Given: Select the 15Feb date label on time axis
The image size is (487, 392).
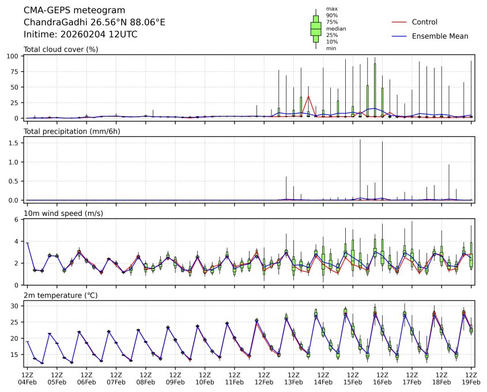Looking at the screenshot, I should point(353,382).
